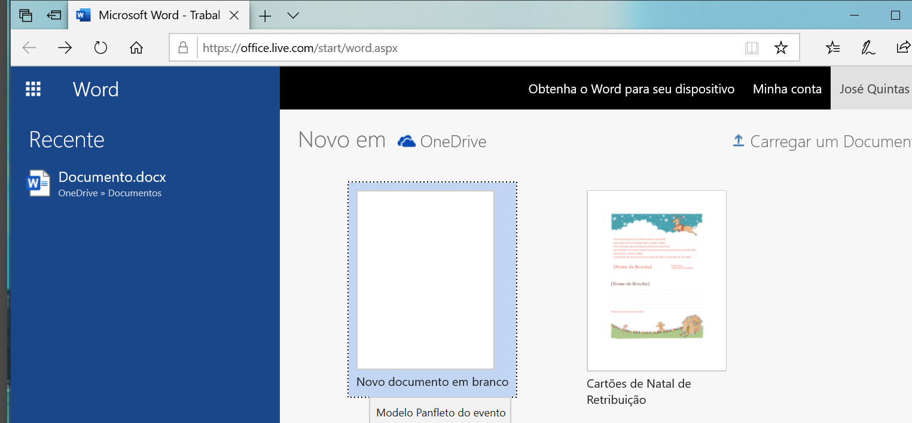Open Minha conta menu item
Viewport: 912px width, 423px height.
[x=787, y=89]
